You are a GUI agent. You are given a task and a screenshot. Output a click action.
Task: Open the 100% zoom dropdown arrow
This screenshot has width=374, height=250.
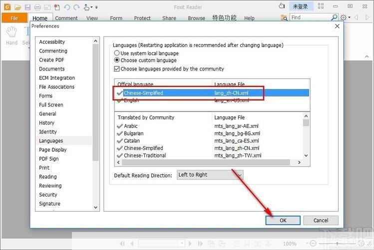(x=307, y=243)
